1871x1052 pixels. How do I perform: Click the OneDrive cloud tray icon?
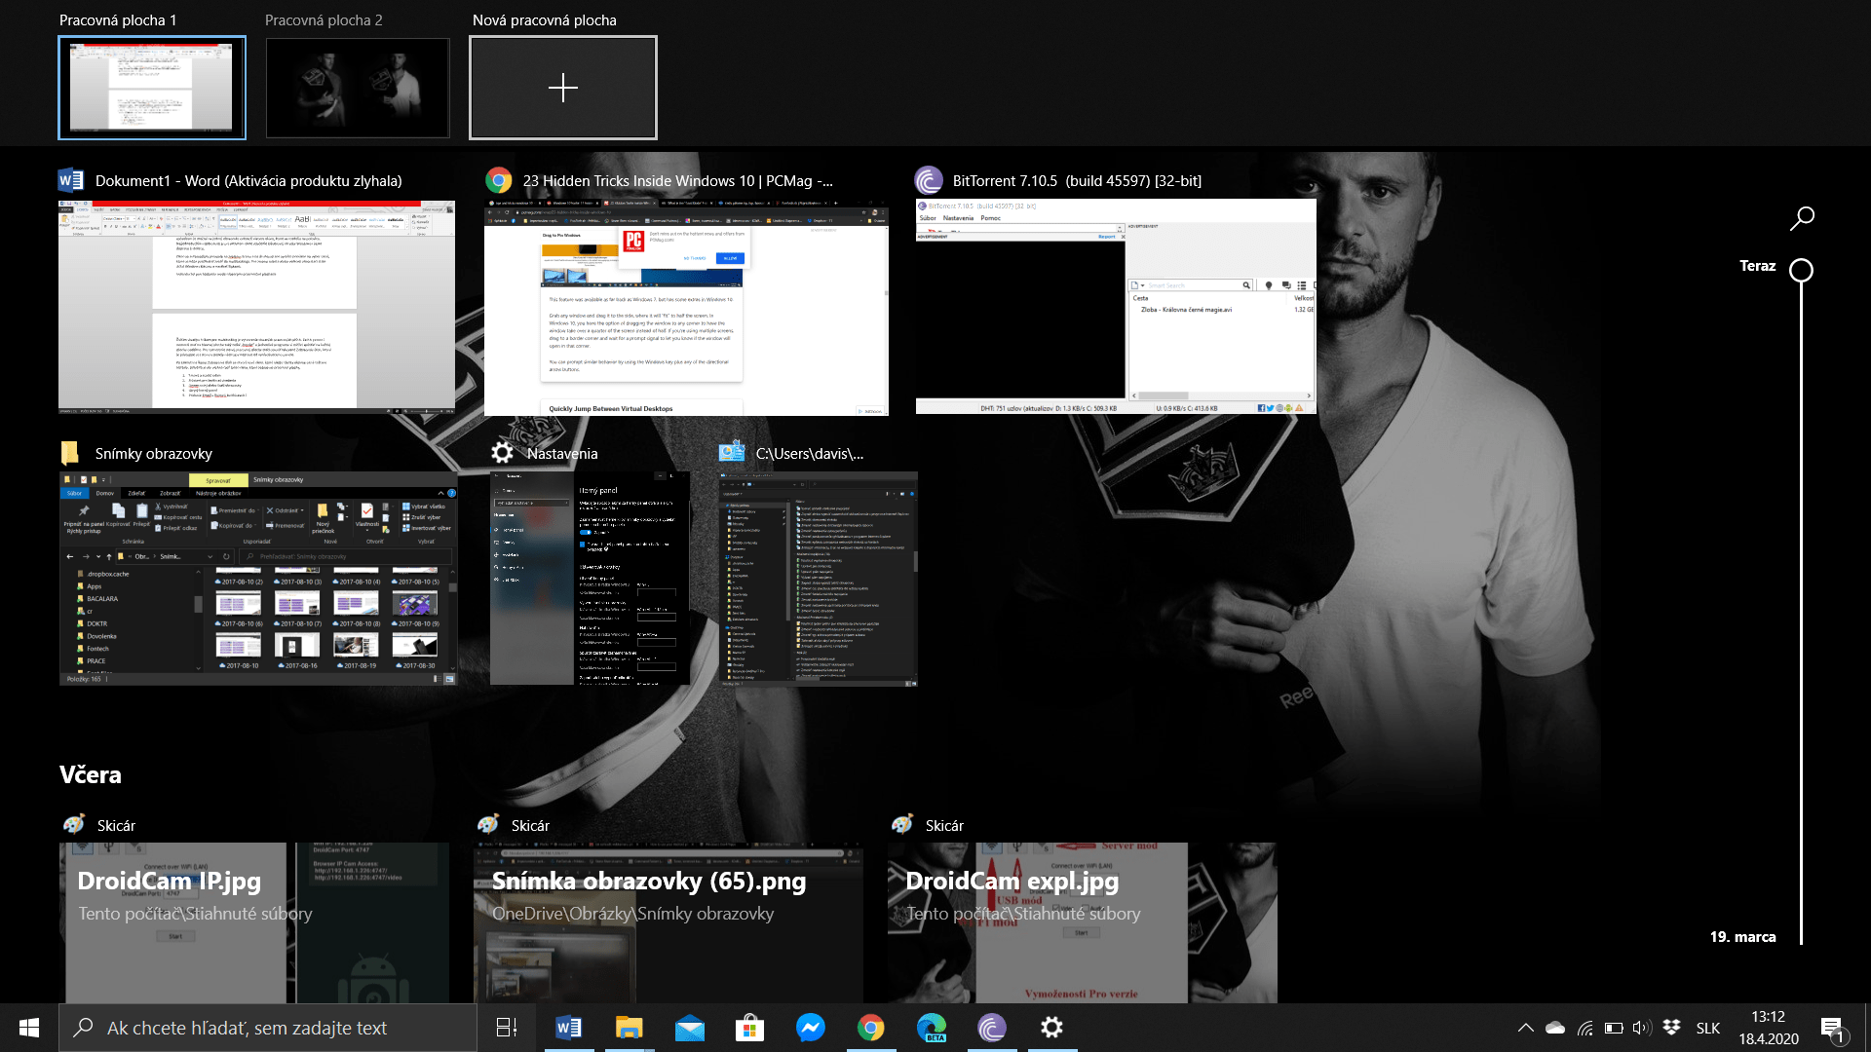1555,1028
